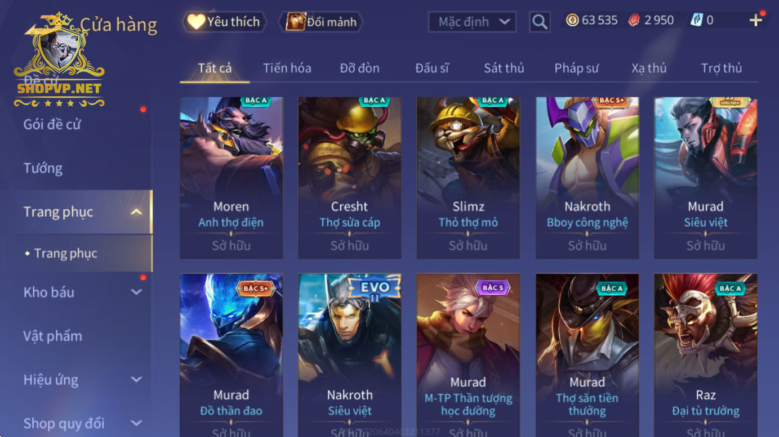Open the Mặc định sort dropdown
779x437 pixels.
point(472,22)
